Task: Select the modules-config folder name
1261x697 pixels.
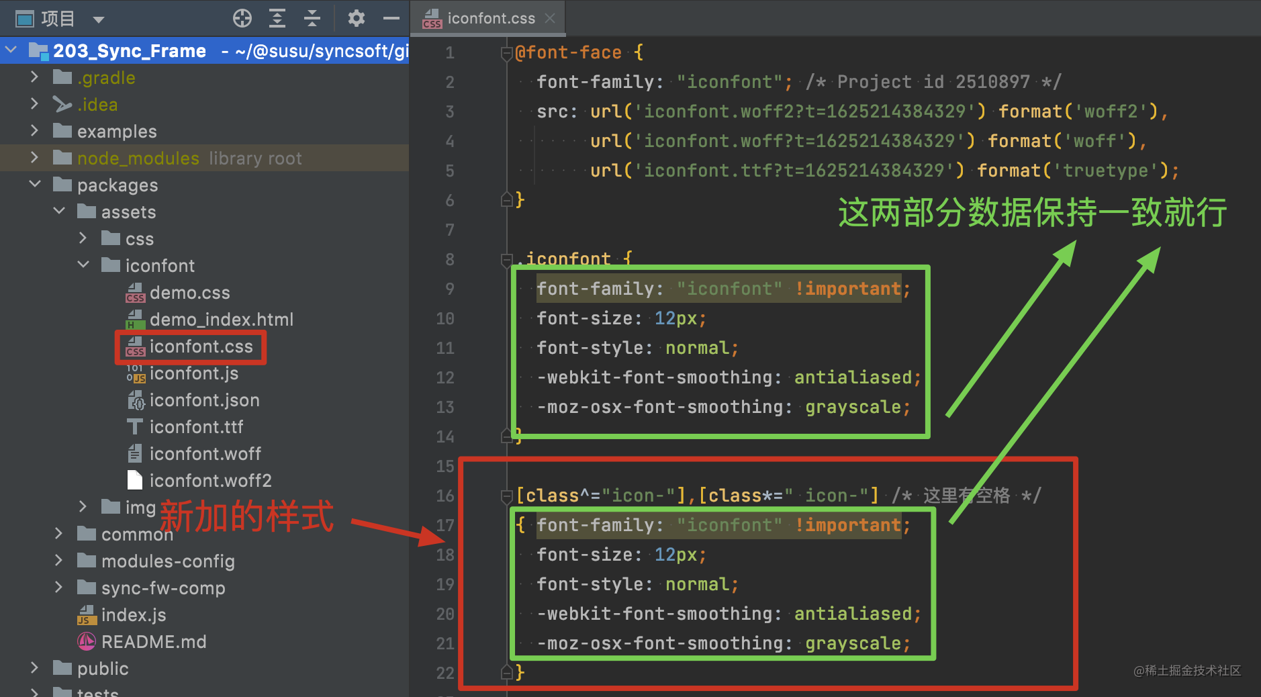Action: 168,561
